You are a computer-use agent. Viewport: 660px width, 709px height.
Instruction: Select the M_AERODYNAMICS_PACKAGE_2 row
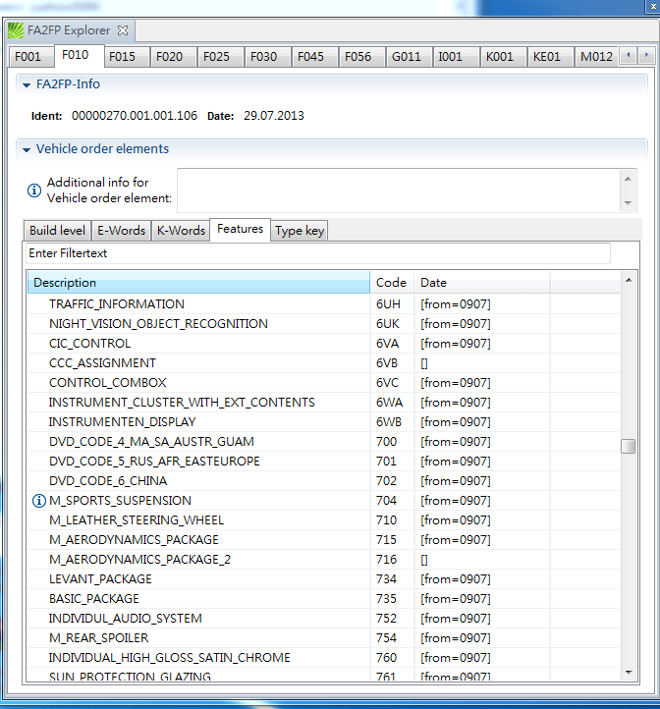pos(323,560)
